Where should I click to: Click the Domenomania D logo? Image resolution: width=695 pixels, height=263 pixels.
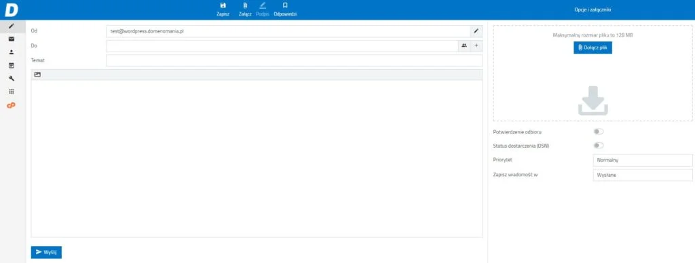(x=12, y=9)
